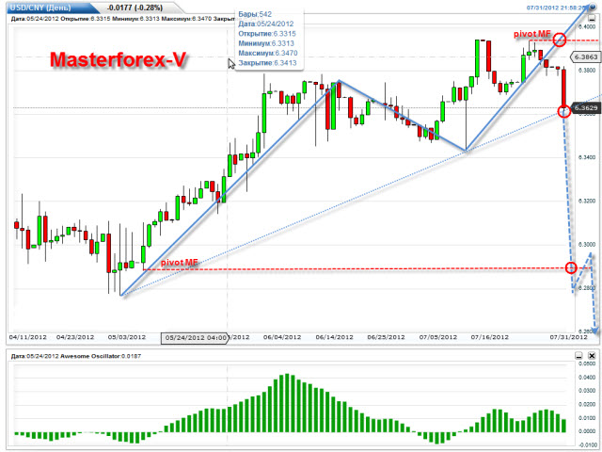Screen dimensions: 602x452
Task: Click the 0.0400 oscillator axis label
Action: (x=587, y=378)
